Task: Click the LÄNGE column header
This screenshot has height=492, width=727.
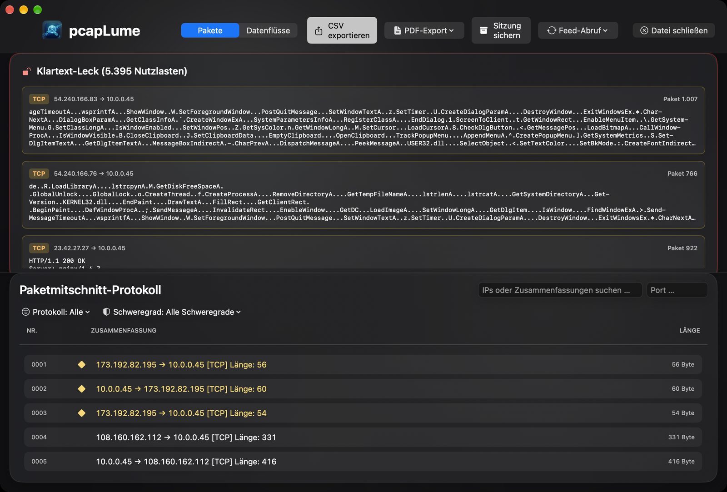Action: click(x=689, y=331)
